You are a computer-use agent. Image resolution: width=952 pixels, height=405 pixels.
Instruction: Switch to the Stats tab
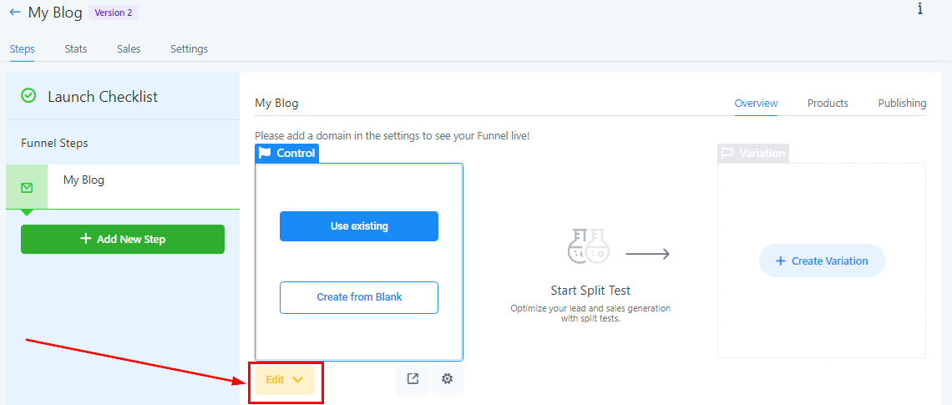tap(76, 49)
